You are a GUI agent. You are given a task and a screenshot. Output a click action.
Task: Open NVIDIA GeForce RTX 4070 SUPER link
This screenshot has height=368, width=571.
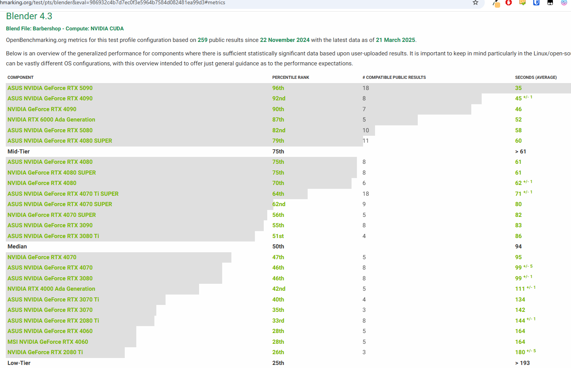[x=52, y=215]
